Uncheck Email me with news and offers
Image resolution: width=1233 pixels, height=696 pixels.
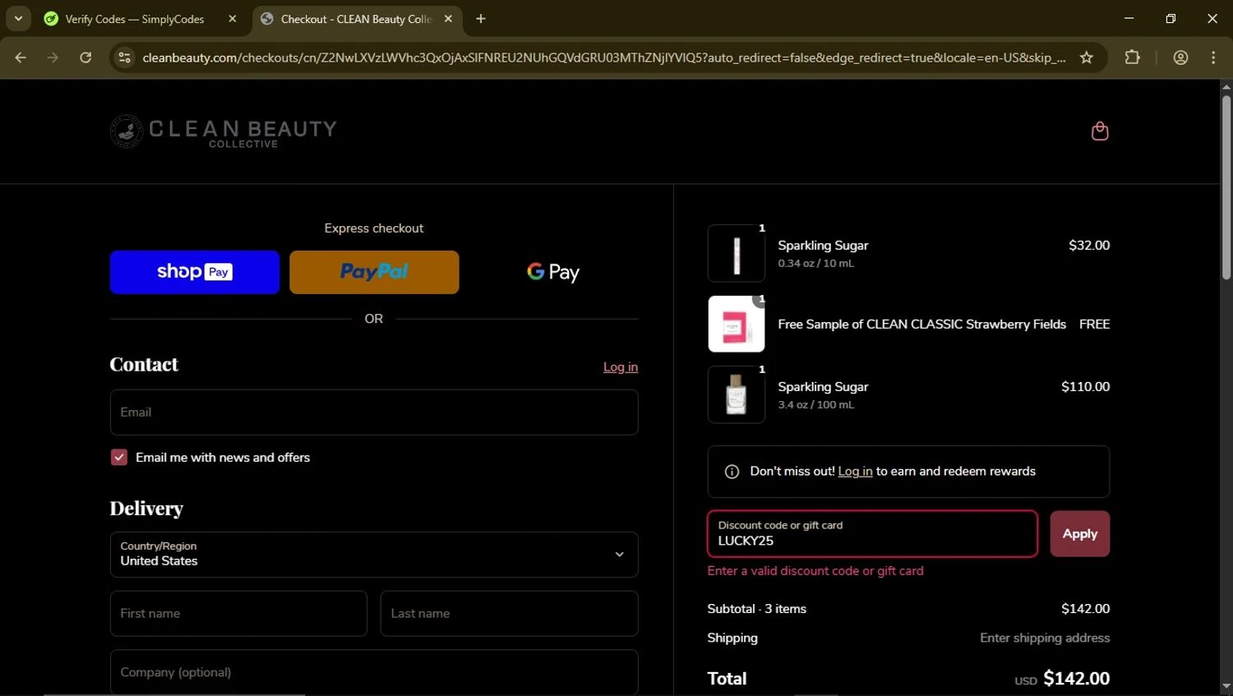pos(119,458)
